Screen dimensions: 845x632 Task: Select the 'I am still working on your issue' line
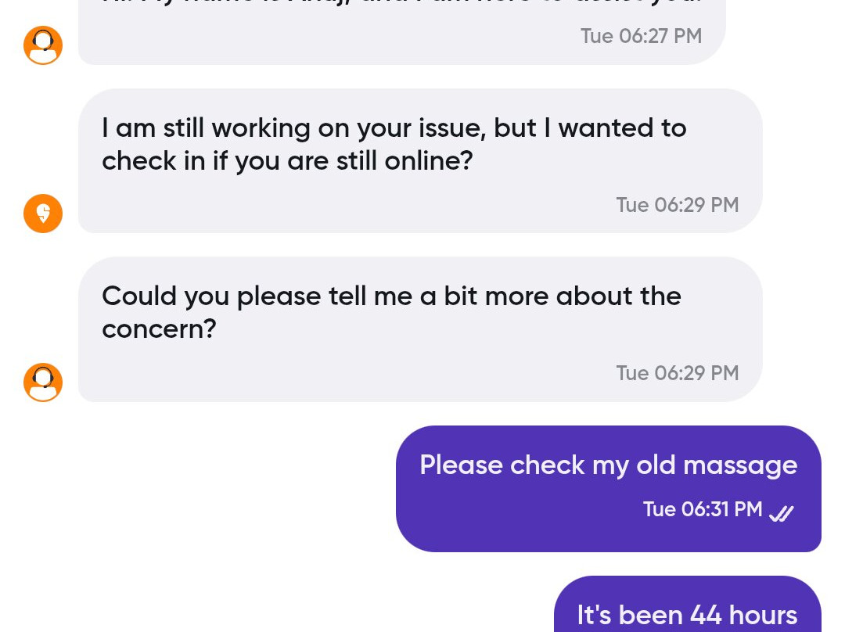tap(394, 128)
